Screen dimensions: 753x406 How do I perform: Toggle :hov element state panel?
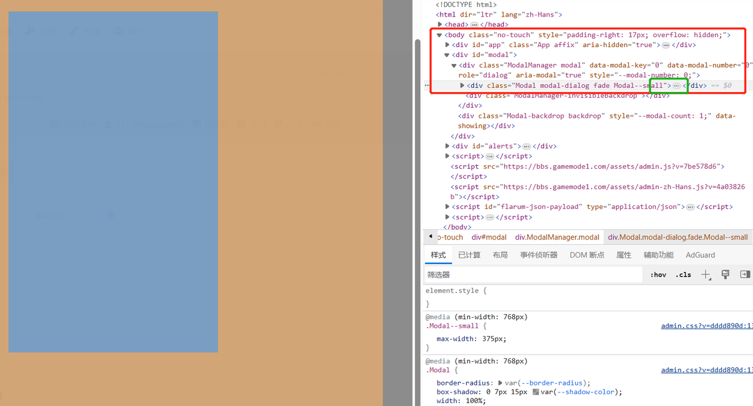658,275
